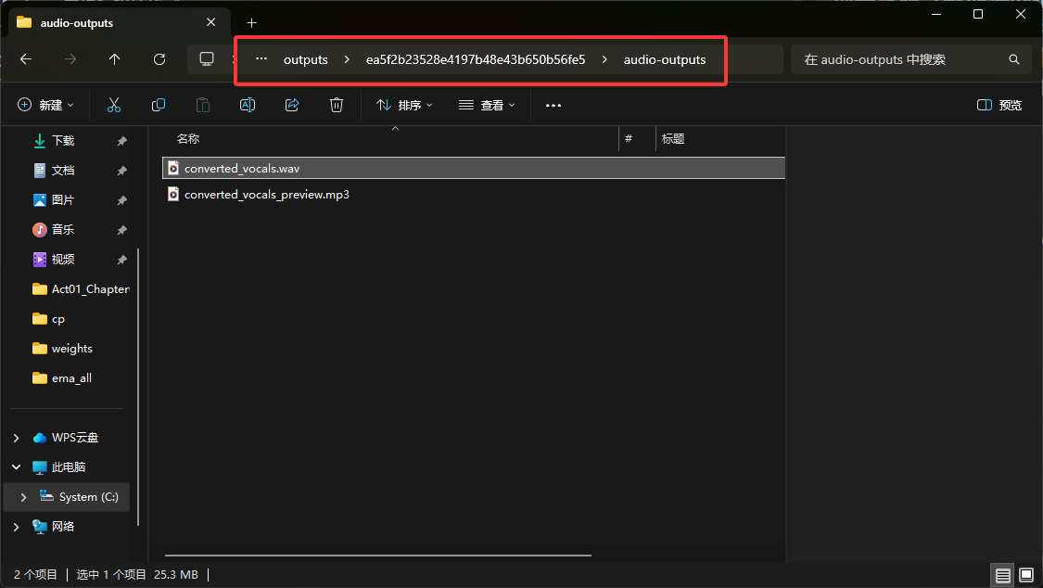
Task: Switch to details list view layout
Action: tap(1003, 576)
